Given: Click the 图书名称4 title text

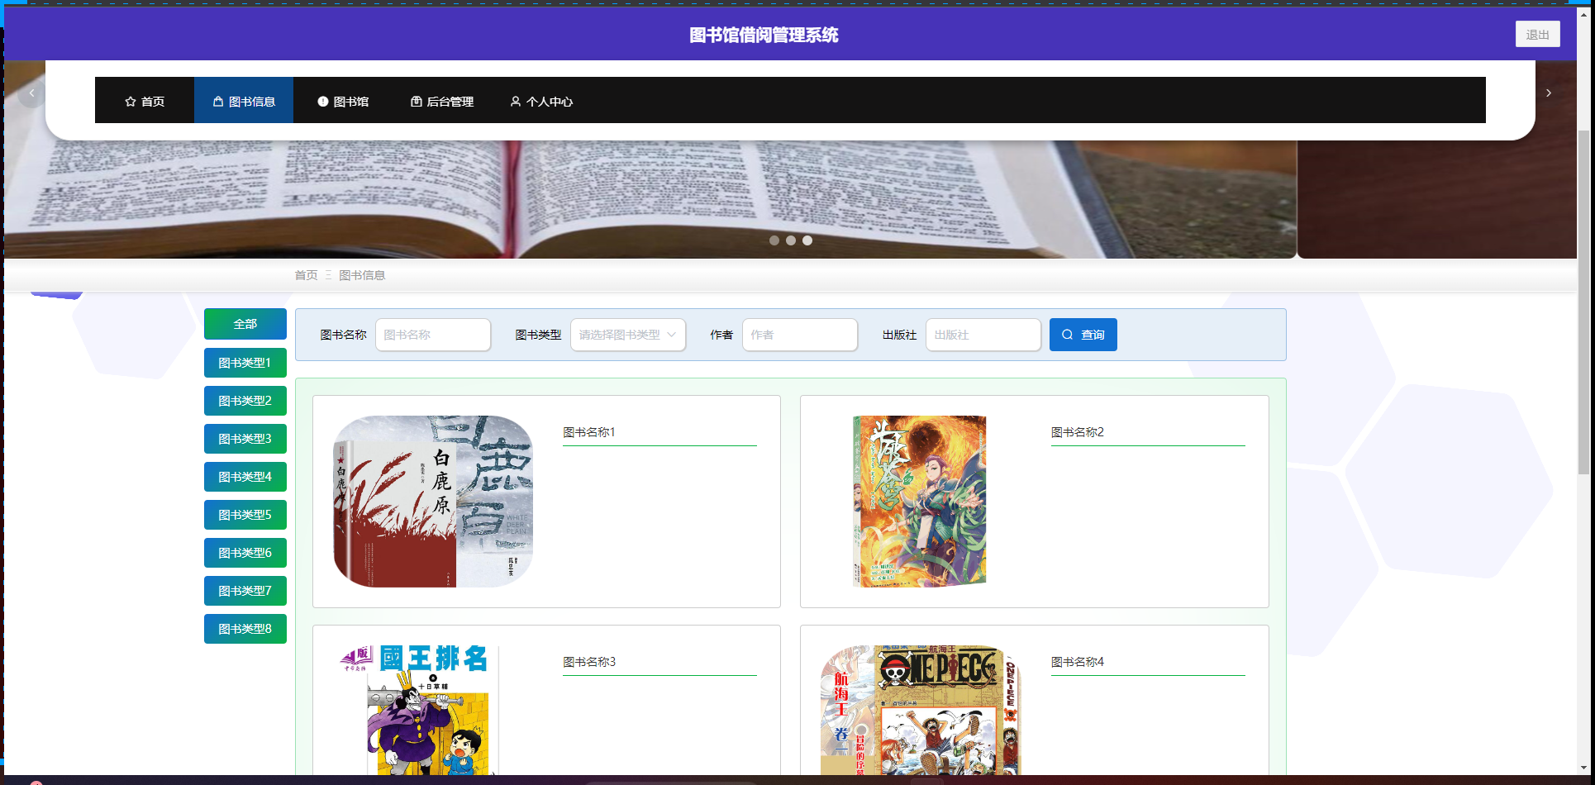Looking at the screenshot, I should 1078,662.
